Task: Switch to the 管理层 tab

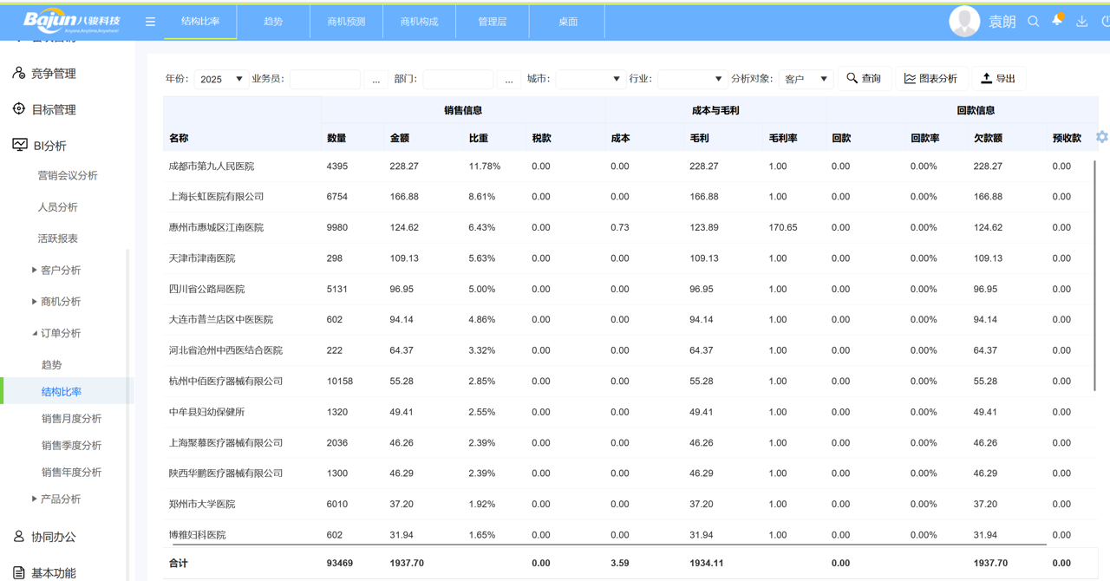Action: [492, 22]
